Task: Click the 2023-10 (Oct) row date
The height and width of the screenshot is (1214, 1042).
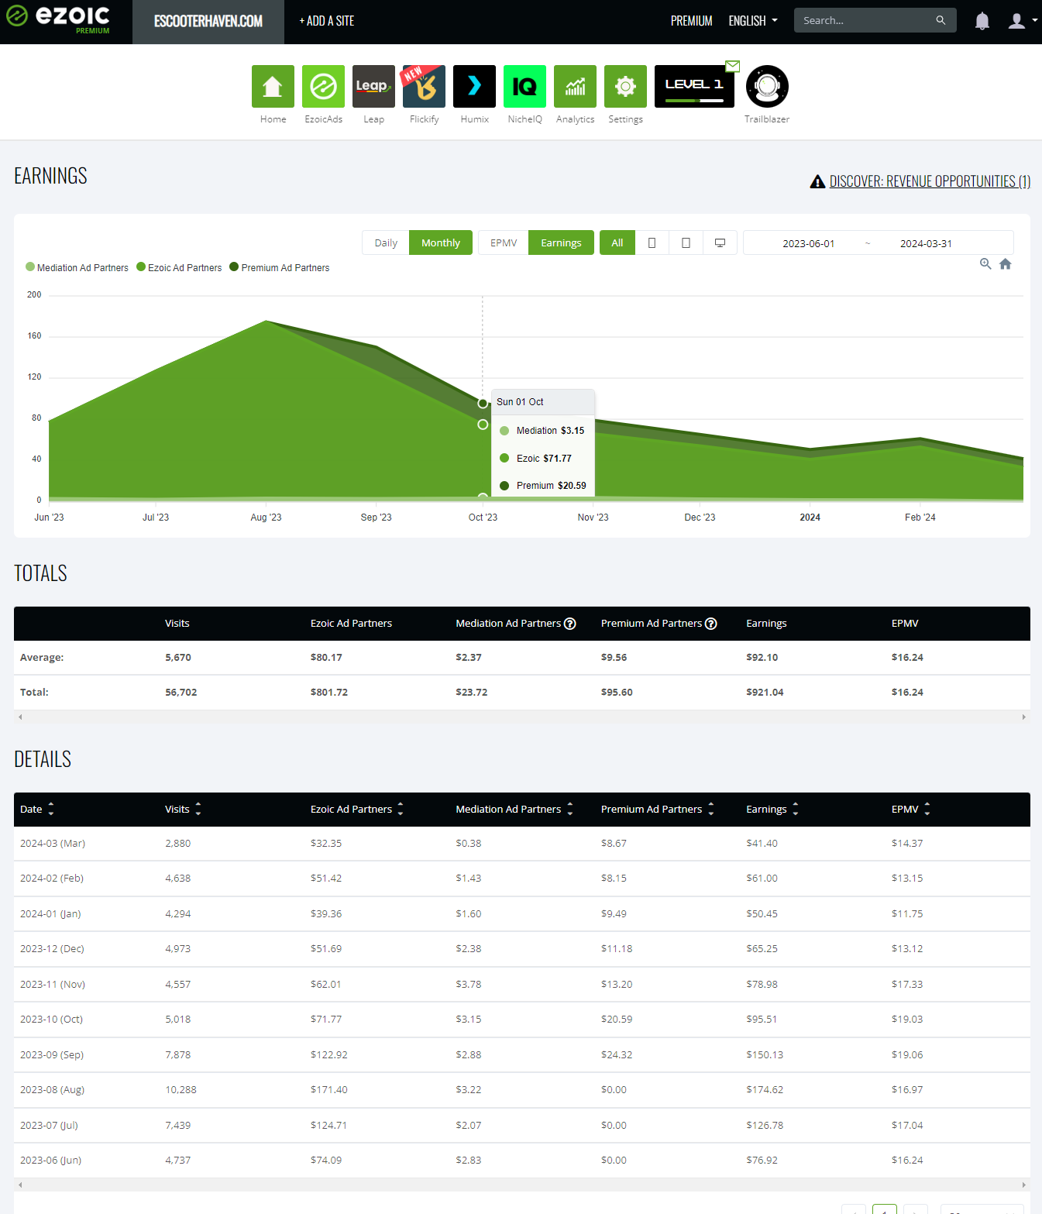Action: point(51,1019)
